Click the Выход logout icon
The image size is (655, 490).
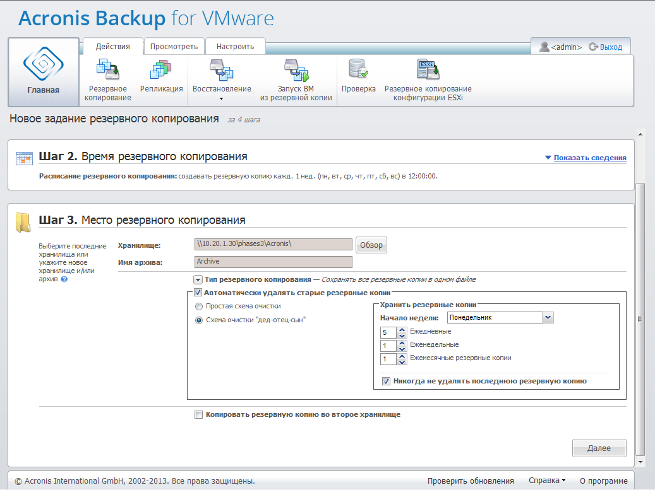[x=593, y=47]
